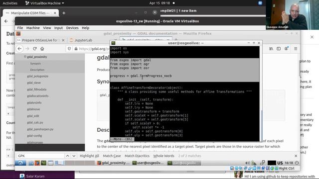Click next match arrow in find bar
The image size is (319, 179).
coord(74,156)
